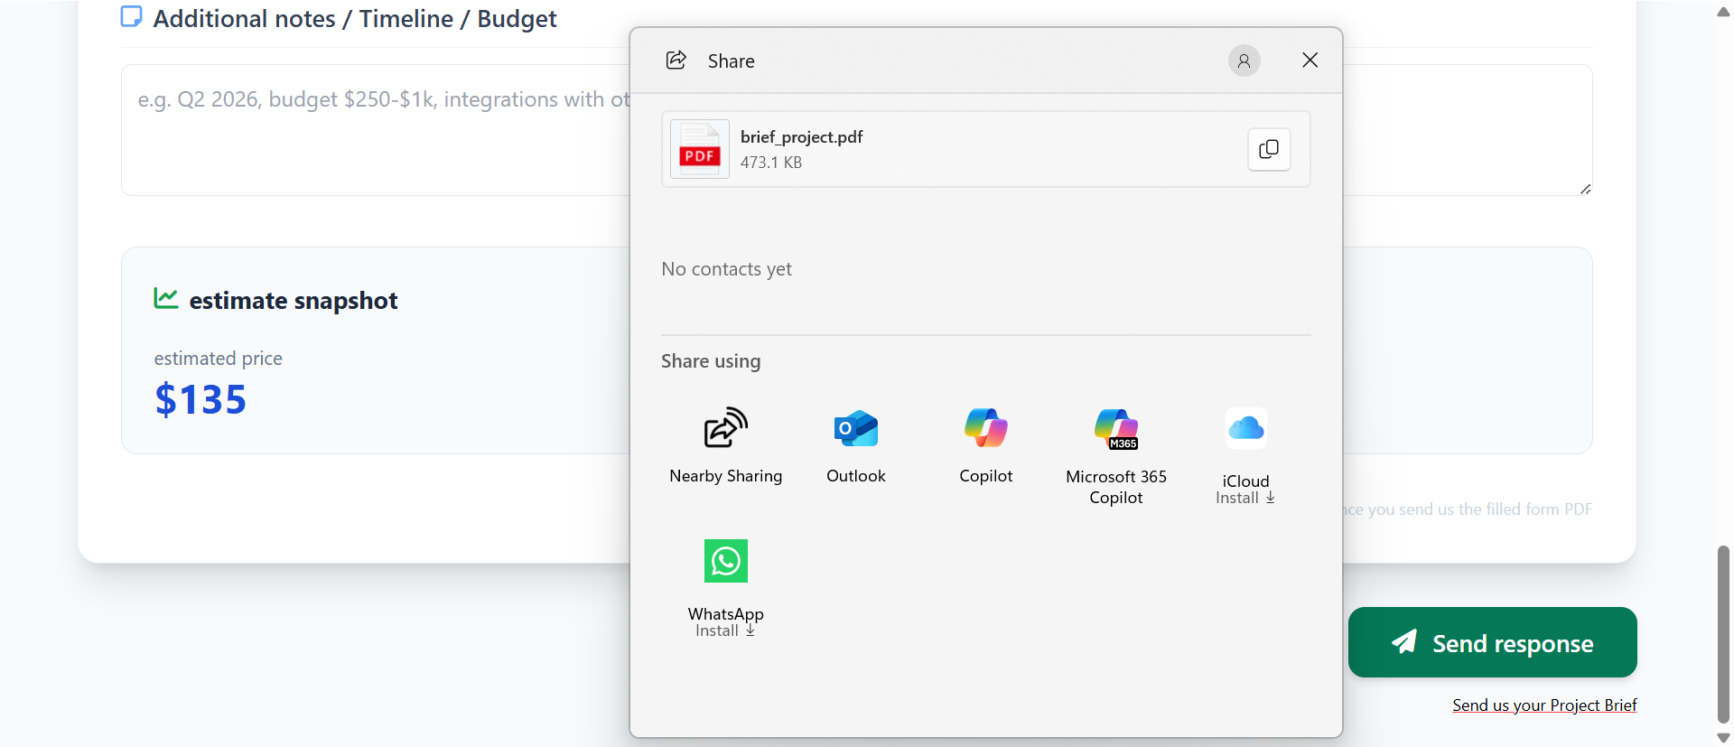Viewport: 1734px width, 747px height.
Task: Open the account profile icon in Share dialog
Action: [x=1244, y=61]
